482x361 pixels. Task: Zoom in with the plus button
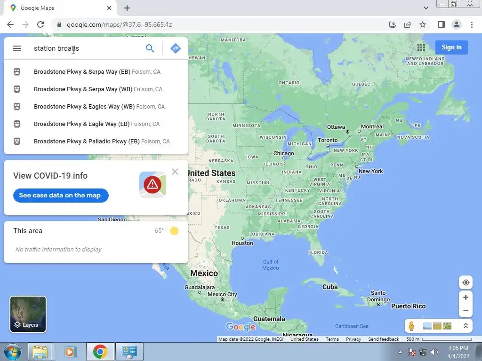click(x=466, y=298)
